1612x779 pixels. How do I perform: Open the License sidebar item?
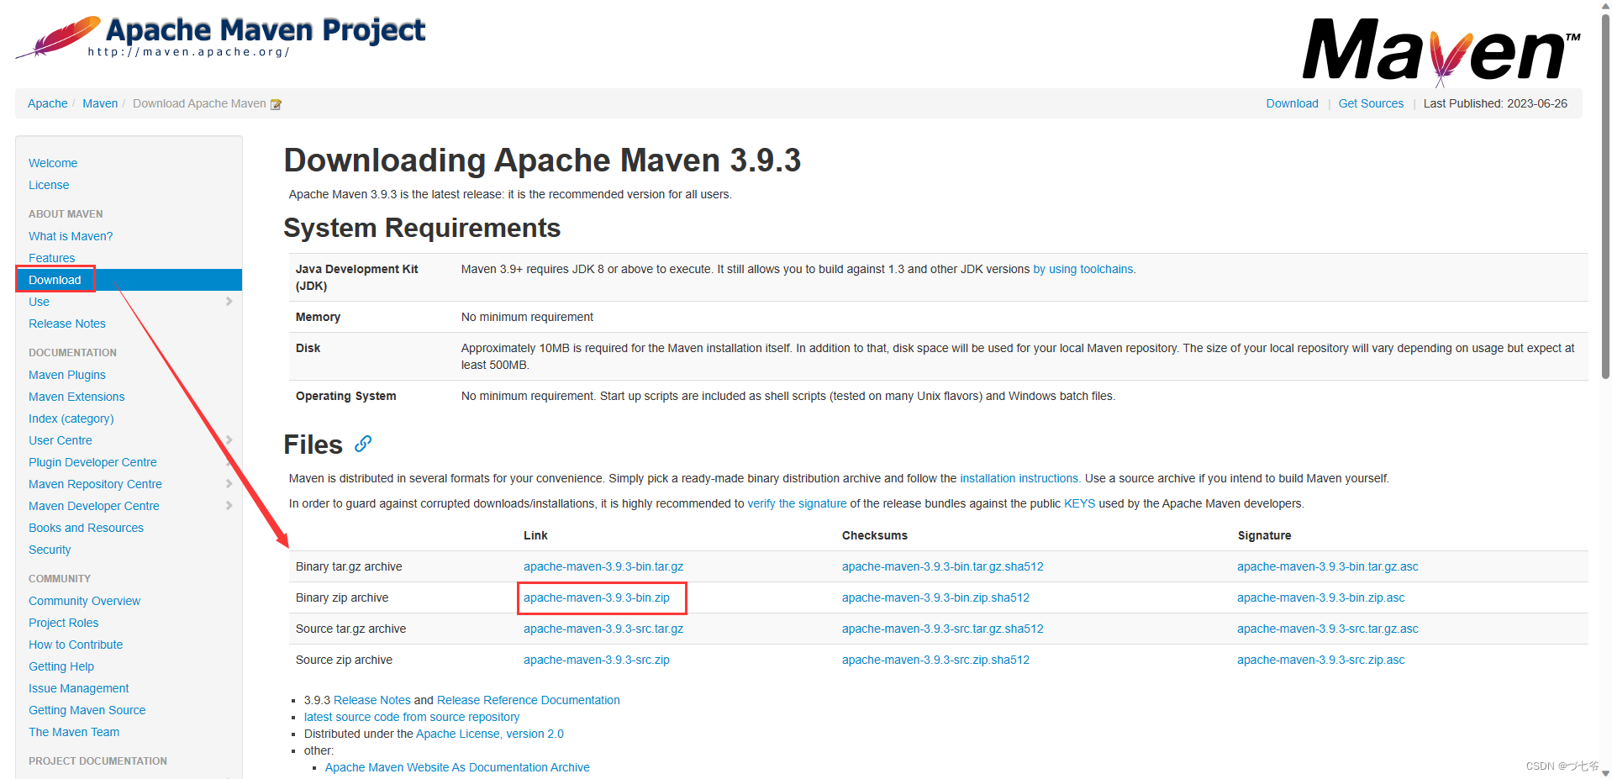point(49,185)
